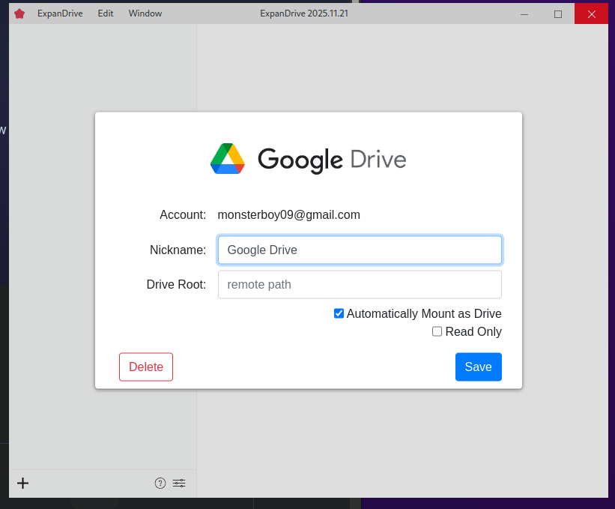Add a new drive with plus icon
The width and height of the screenshot is (615, 509).
(22, 483)
